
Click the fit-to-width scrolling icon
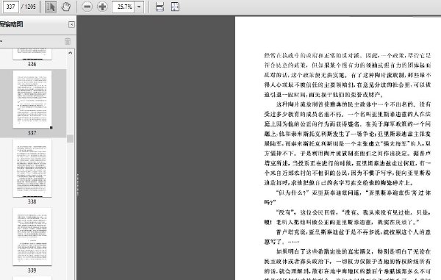click(x=159, y=7)
